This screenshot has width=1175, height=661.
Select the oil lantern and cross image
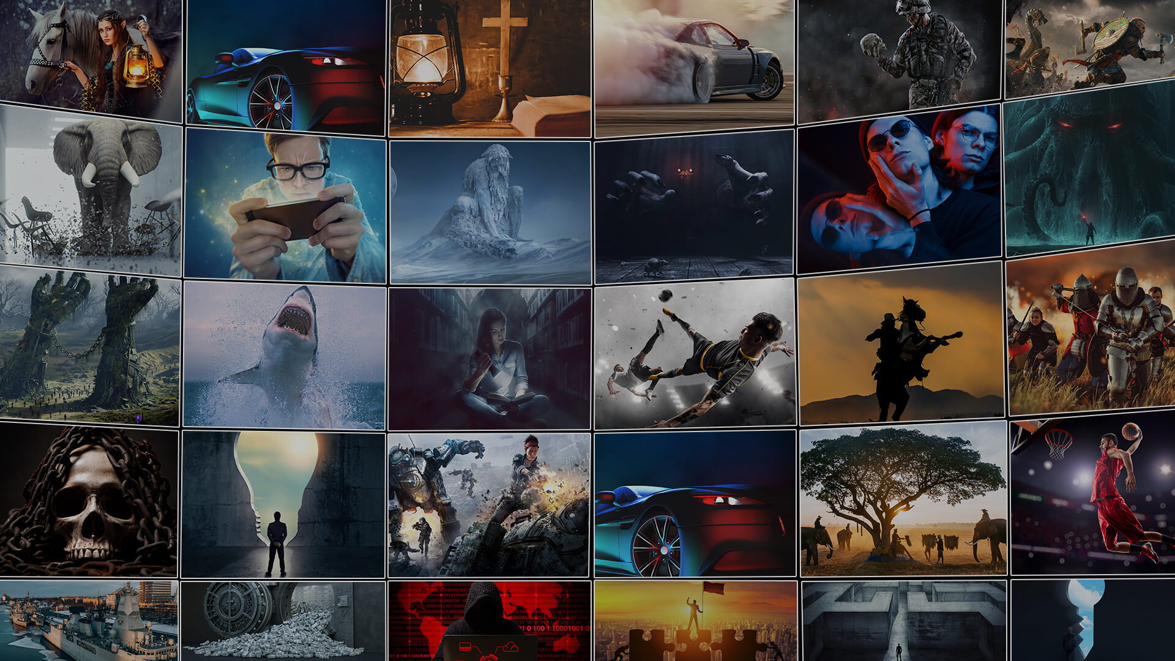click(x=490, y=67)
